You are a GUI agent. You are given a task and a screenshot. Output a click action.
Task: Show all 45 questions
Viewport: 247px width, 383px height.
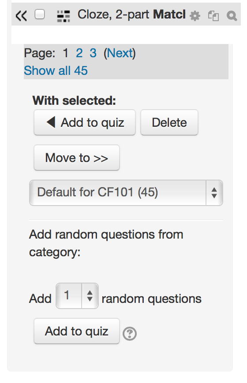coord(56,70)
